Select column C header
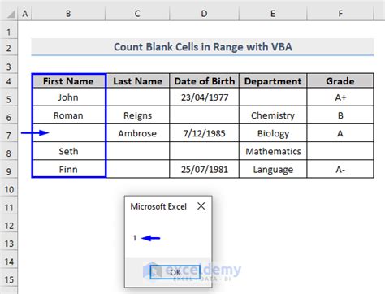 click(x=137, y=14)
